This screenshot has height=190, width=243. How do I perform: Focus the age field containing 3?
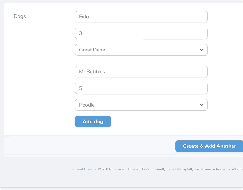141,33
